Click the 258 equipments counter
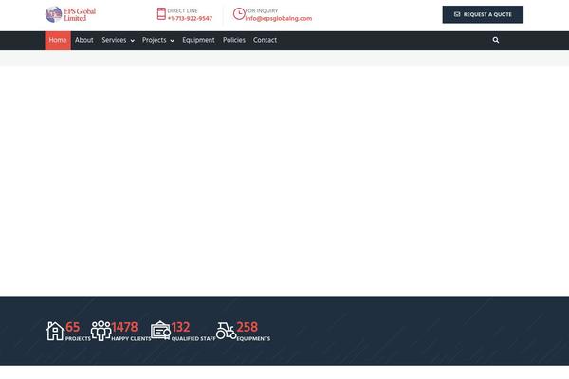Screen dimensions: 569x379 click(x=248, y=327)
